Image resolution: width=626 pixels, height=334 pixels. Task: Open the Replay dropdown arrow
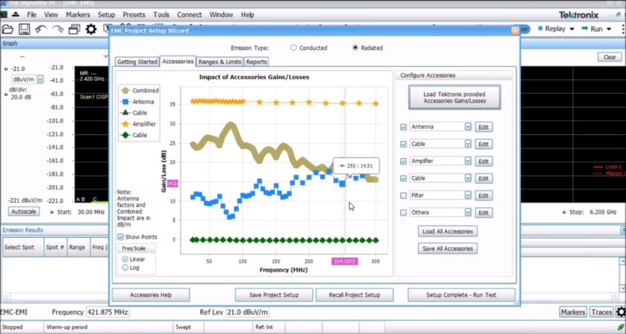point(572,29)
